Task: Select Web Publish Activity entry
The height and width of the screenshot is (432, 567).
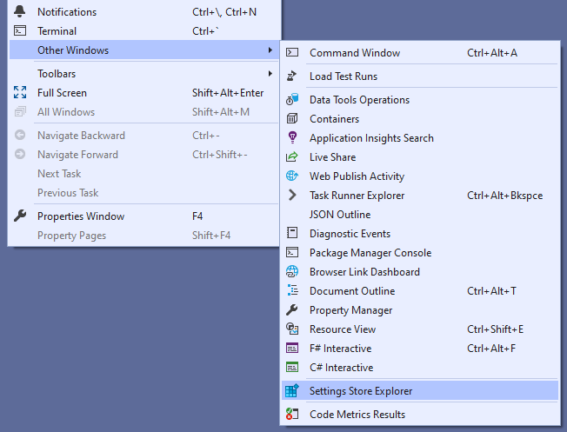Action: click(x=420, y=176)
